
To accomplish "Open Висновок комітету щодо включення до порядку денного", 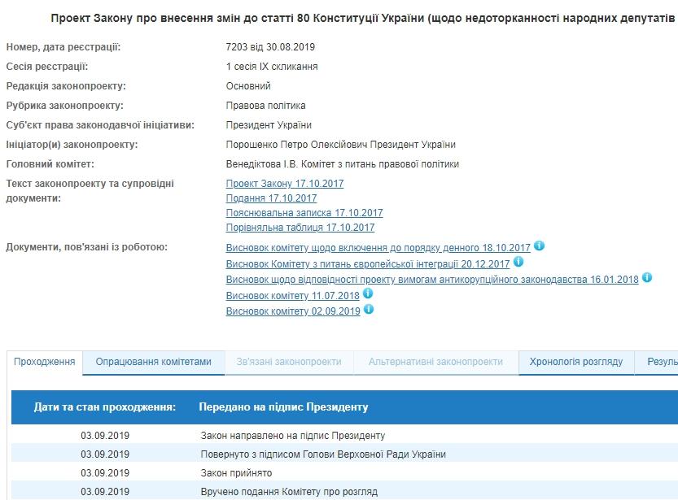I will (x=378, y=248).
